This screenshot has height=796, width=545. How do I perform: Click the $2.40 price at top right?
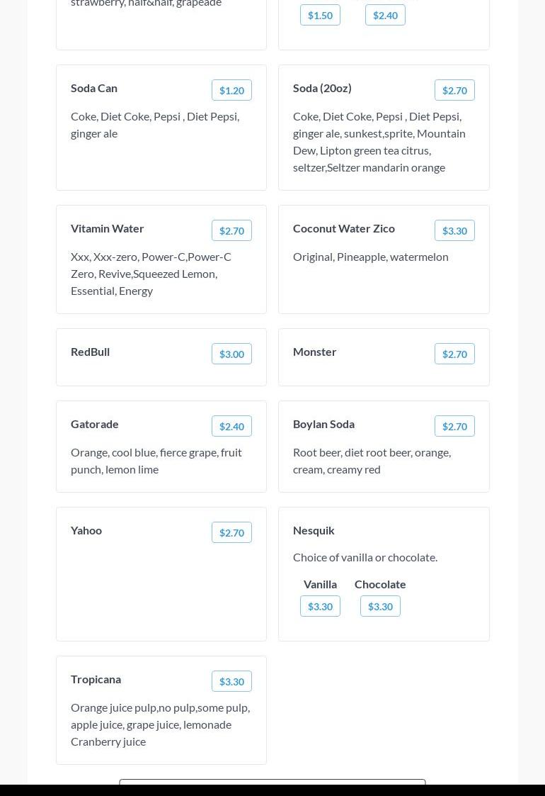click(385, 15)
